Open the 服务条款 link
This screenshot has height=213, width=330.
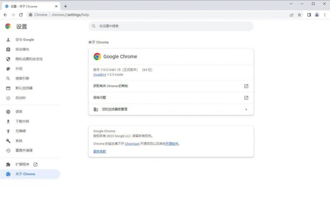[99, 151]
